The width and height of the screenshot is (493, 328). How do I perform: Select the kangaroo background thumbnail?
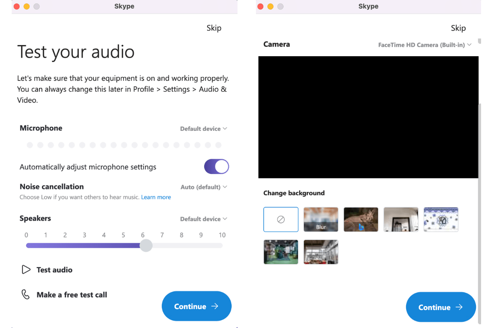point(361,219)
